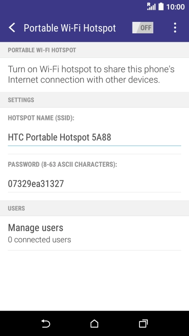Tap the Portable Wi-Fi Hotspot title
Screen dimensions: 189x336
point(69,28)
